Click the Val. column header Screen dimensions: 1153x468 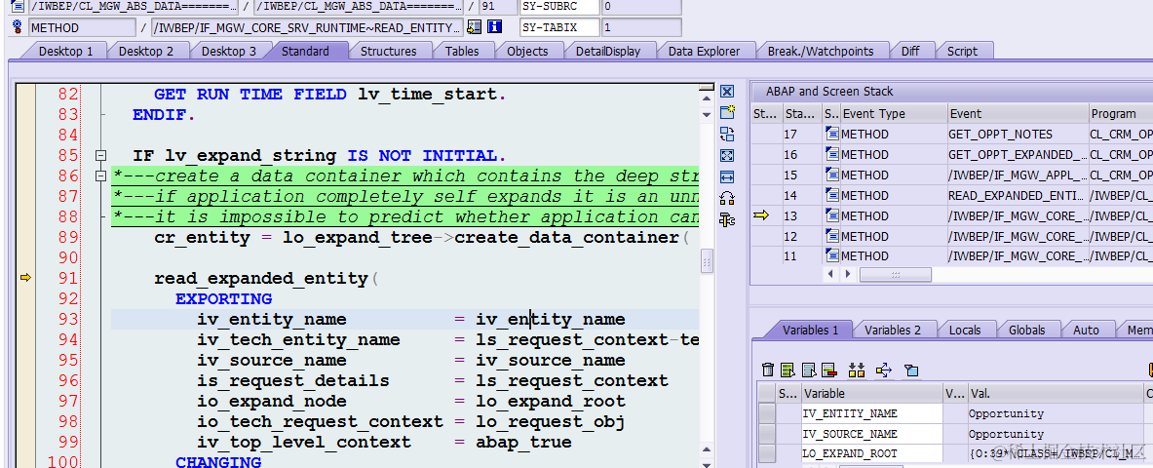coord(1055,393)
